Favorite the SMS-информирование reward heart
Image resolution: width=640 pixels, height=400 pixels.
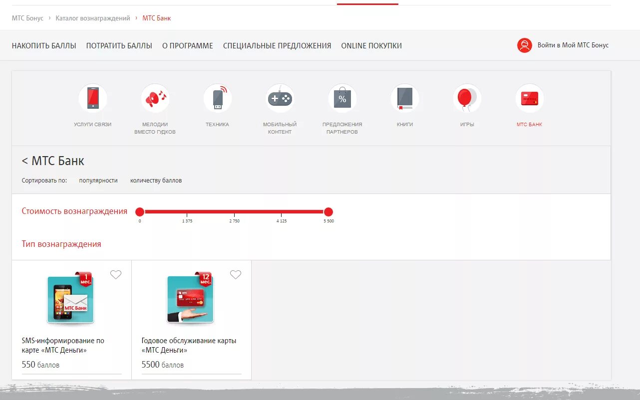pos(116,274)
